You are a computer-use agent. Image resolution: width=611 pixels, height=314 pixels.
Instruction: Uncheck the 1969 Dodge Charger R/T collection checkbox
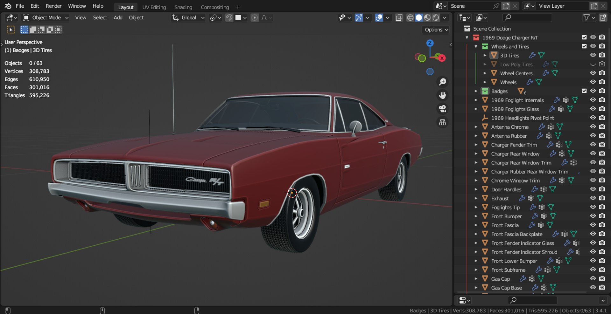[x=584, y=38]
